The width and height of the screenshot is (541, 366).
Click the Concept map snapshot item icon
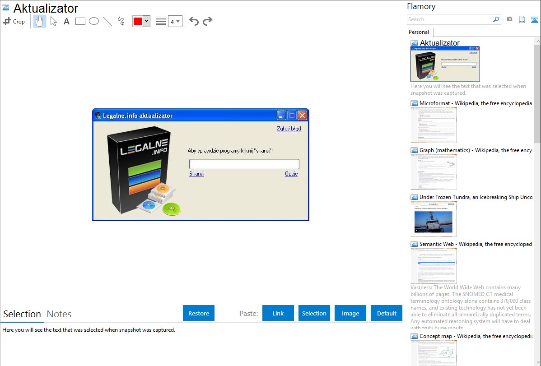[x=414, y=336]
